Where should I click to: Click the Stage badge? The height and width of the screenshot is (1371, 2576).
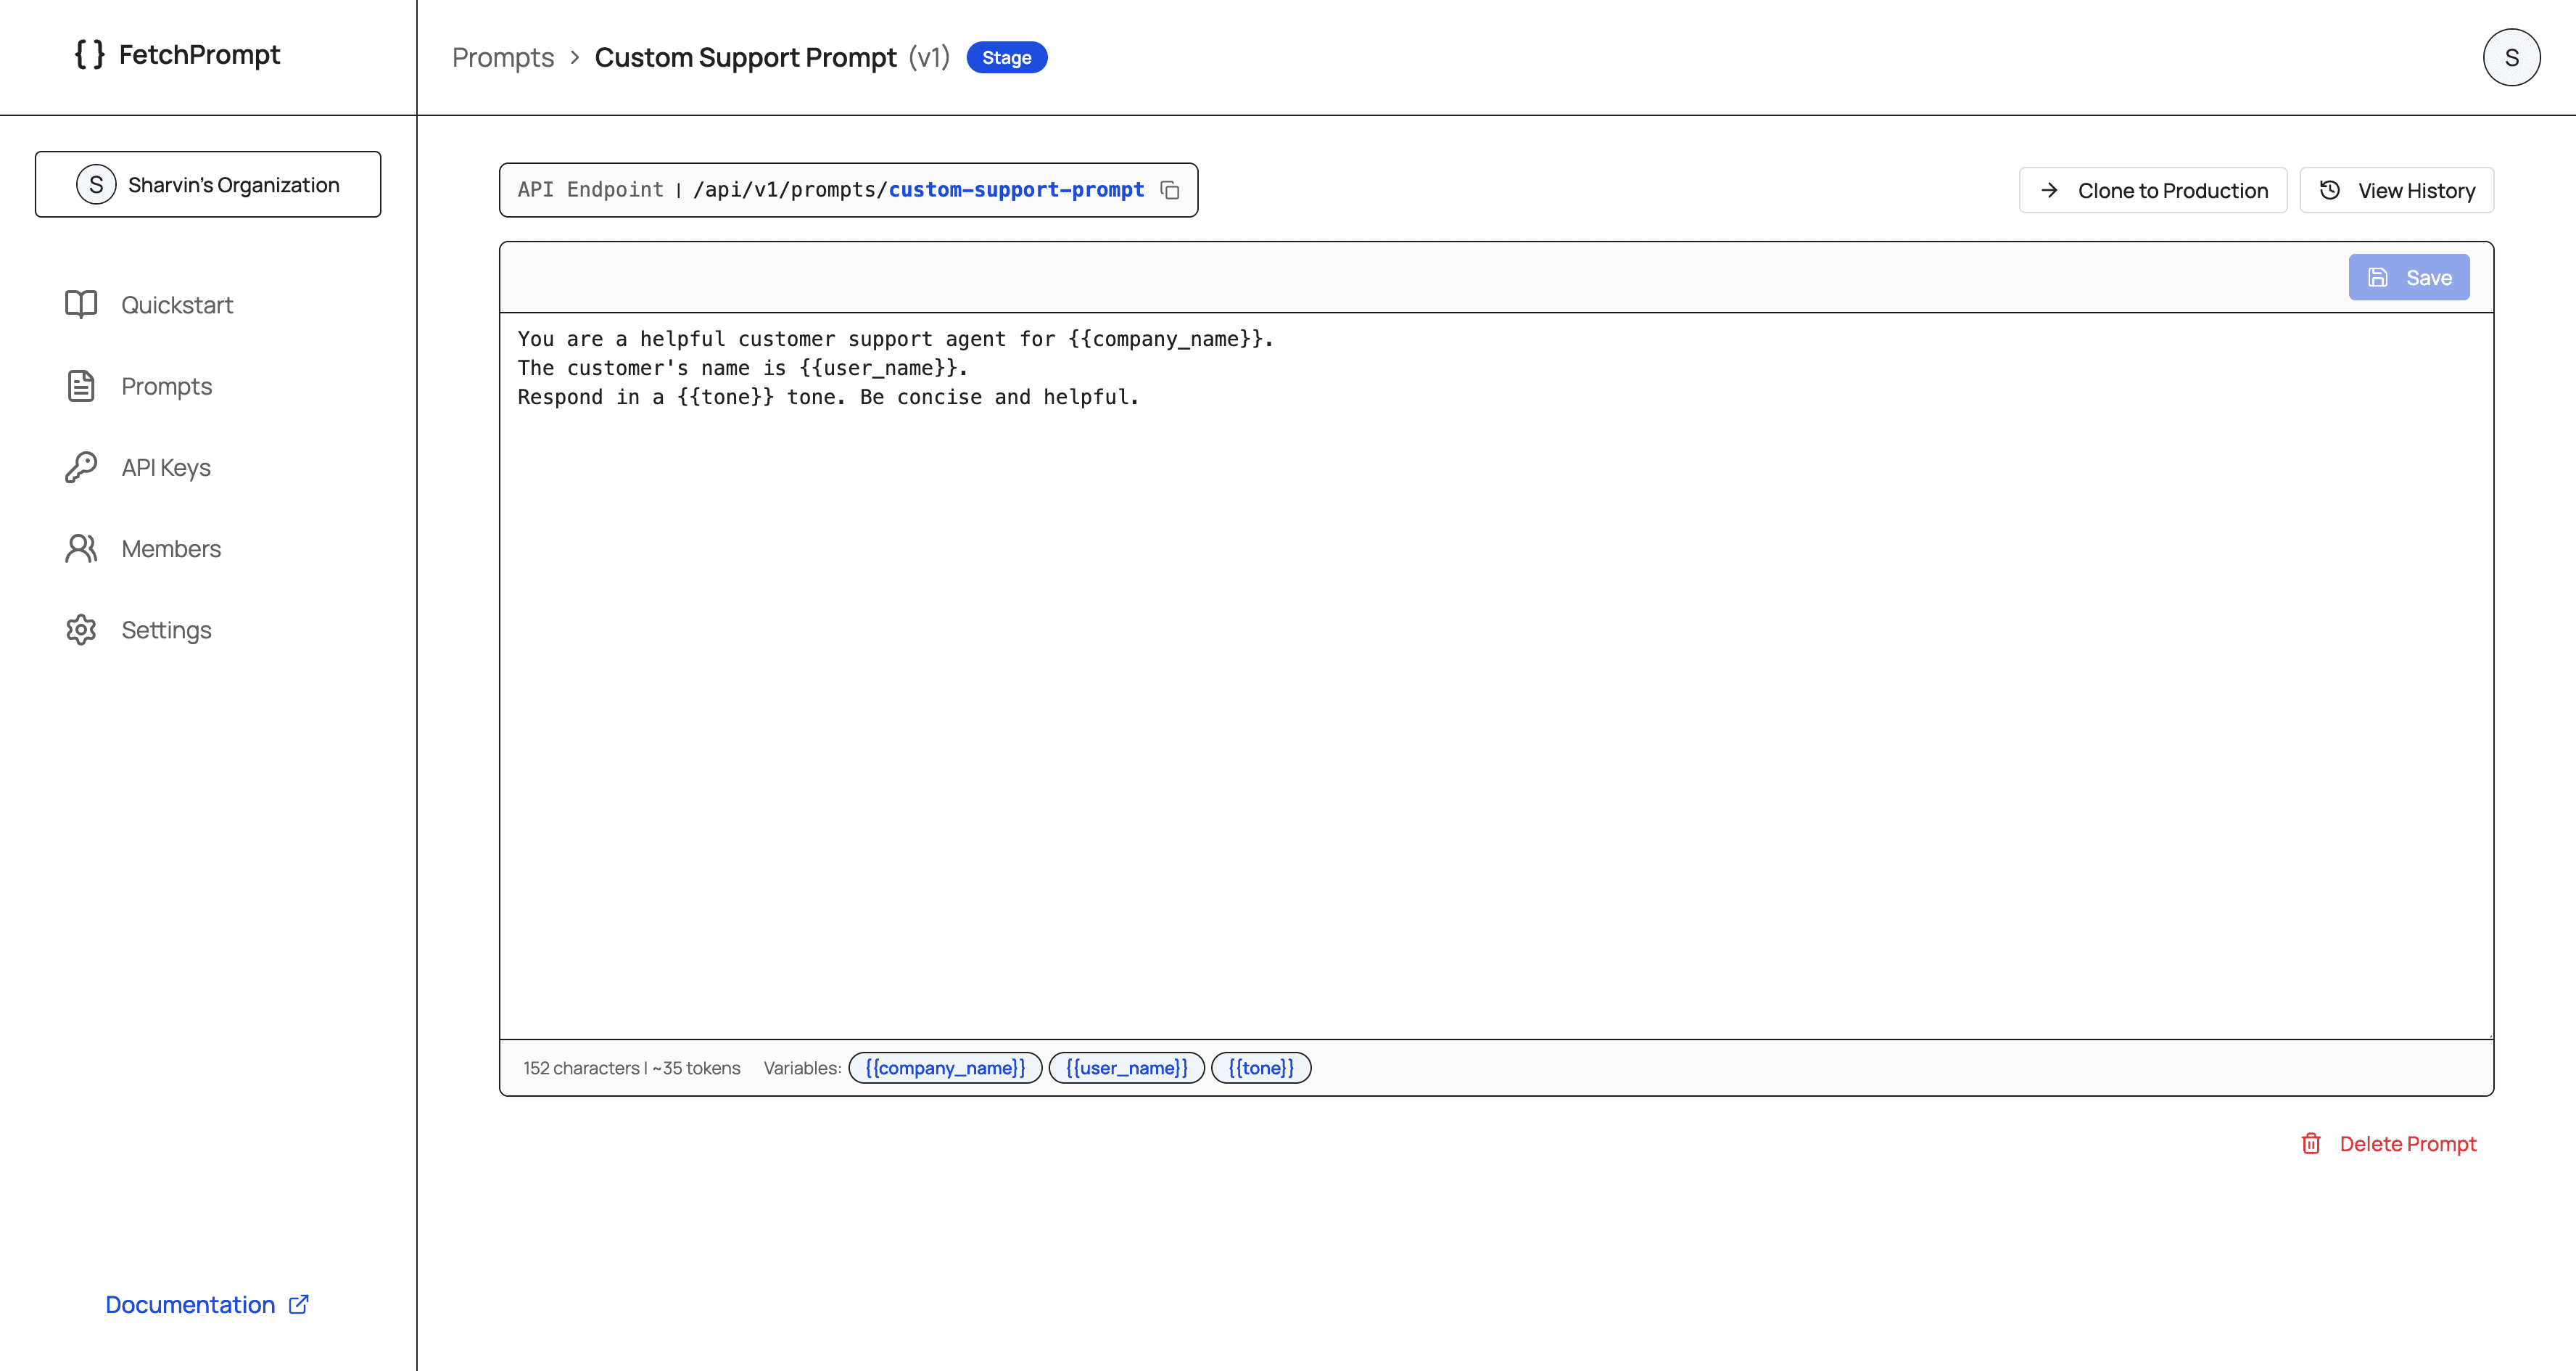coord(1007,57)
